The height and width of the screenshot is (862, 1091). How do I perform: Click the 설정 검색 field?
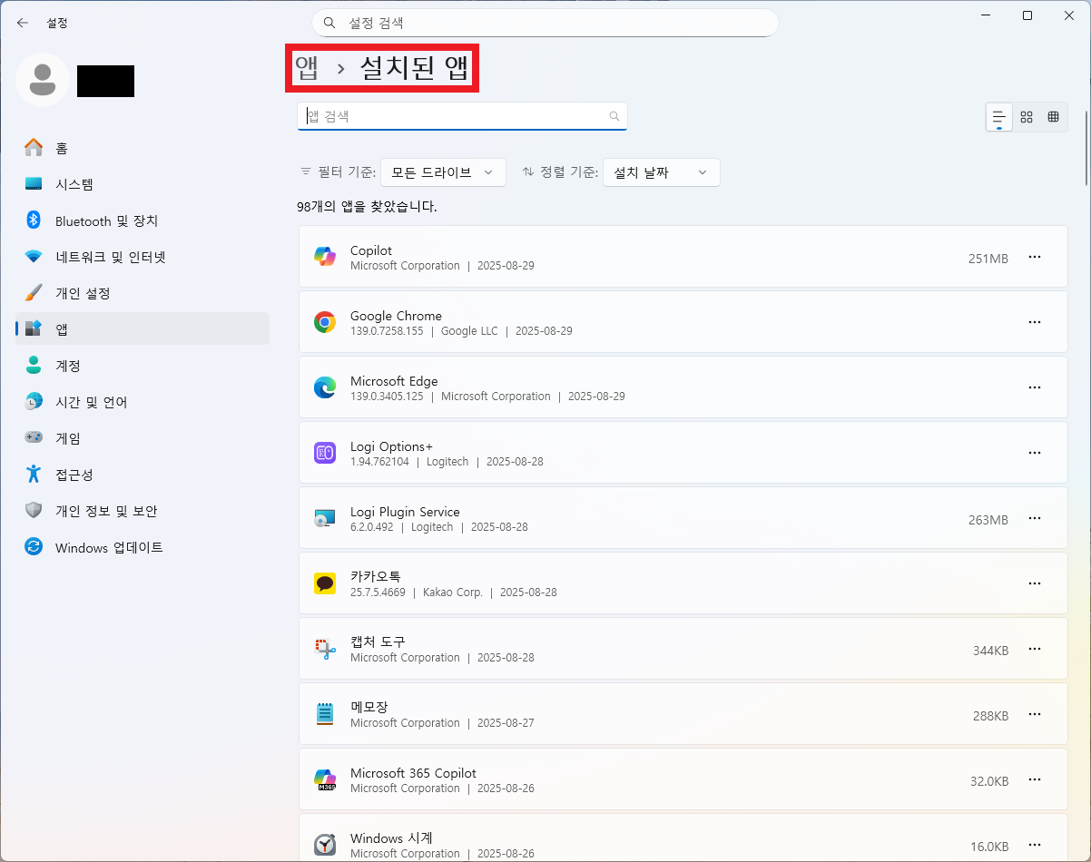[x=545, y=23]
